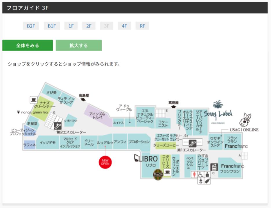The width and height of the screenshot is (278, 208).
Task: Click the nursing bottle icon
Action: tap(207, 181)
